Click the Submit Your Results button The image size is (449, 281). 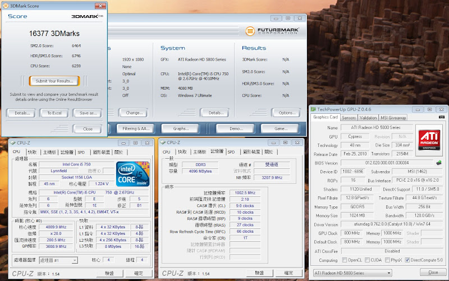[x=54, y=81]
